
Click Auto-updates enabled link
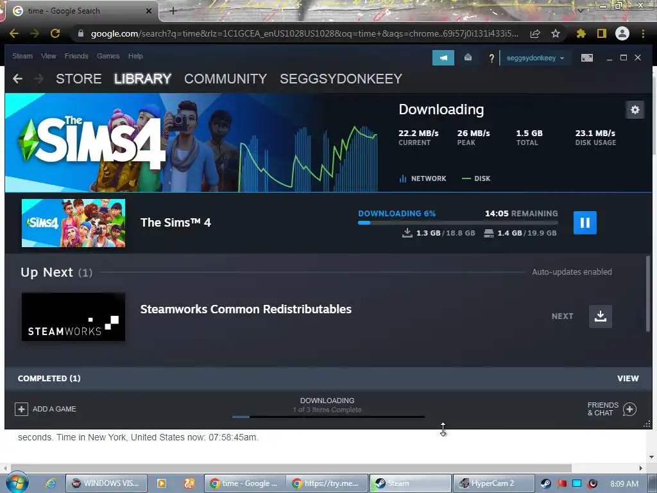tap(572, 272)
